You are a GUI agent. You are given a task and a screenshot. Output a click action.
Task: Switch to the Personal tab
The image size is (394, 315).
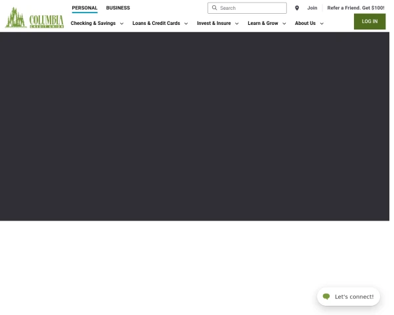85,8
